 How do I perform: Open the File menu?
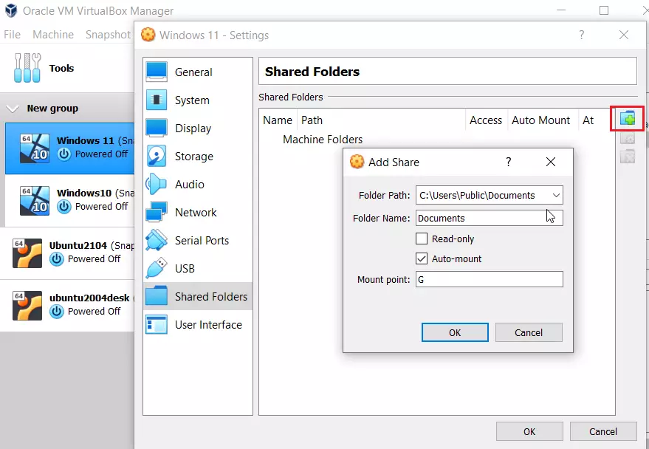coord(12,35)
